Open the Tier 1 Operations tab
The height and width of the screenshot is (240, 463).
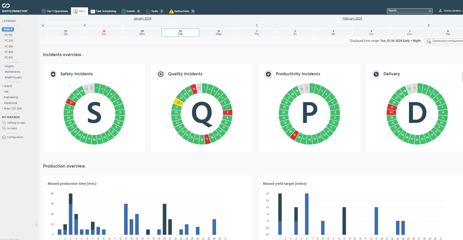pos(55,11)
